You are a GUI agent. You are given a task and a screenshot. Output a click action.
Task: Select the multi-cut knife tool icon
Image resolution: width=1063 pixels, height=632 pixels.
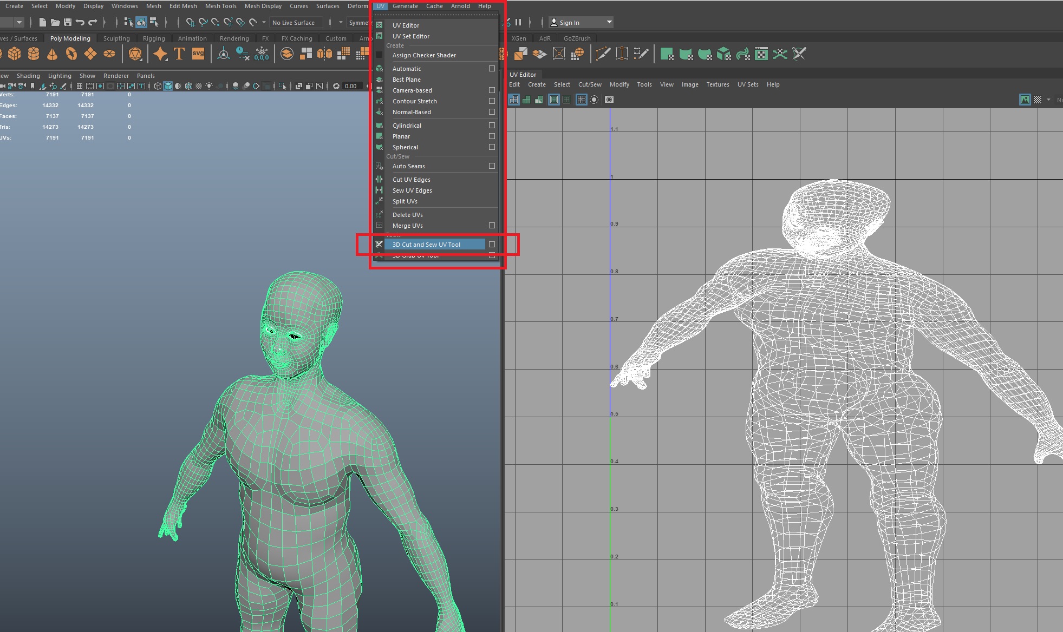point(603,54)
